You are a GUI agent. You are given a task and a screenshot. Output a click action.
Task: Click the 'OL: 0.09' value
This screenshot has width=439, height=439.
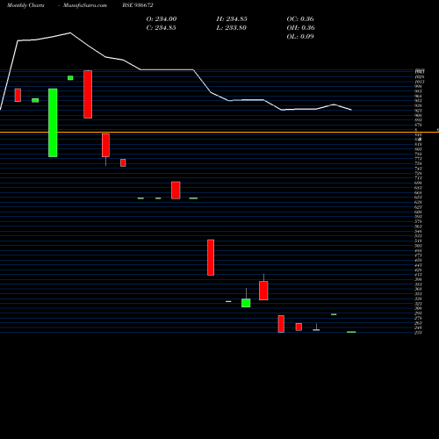click(300, 37)
